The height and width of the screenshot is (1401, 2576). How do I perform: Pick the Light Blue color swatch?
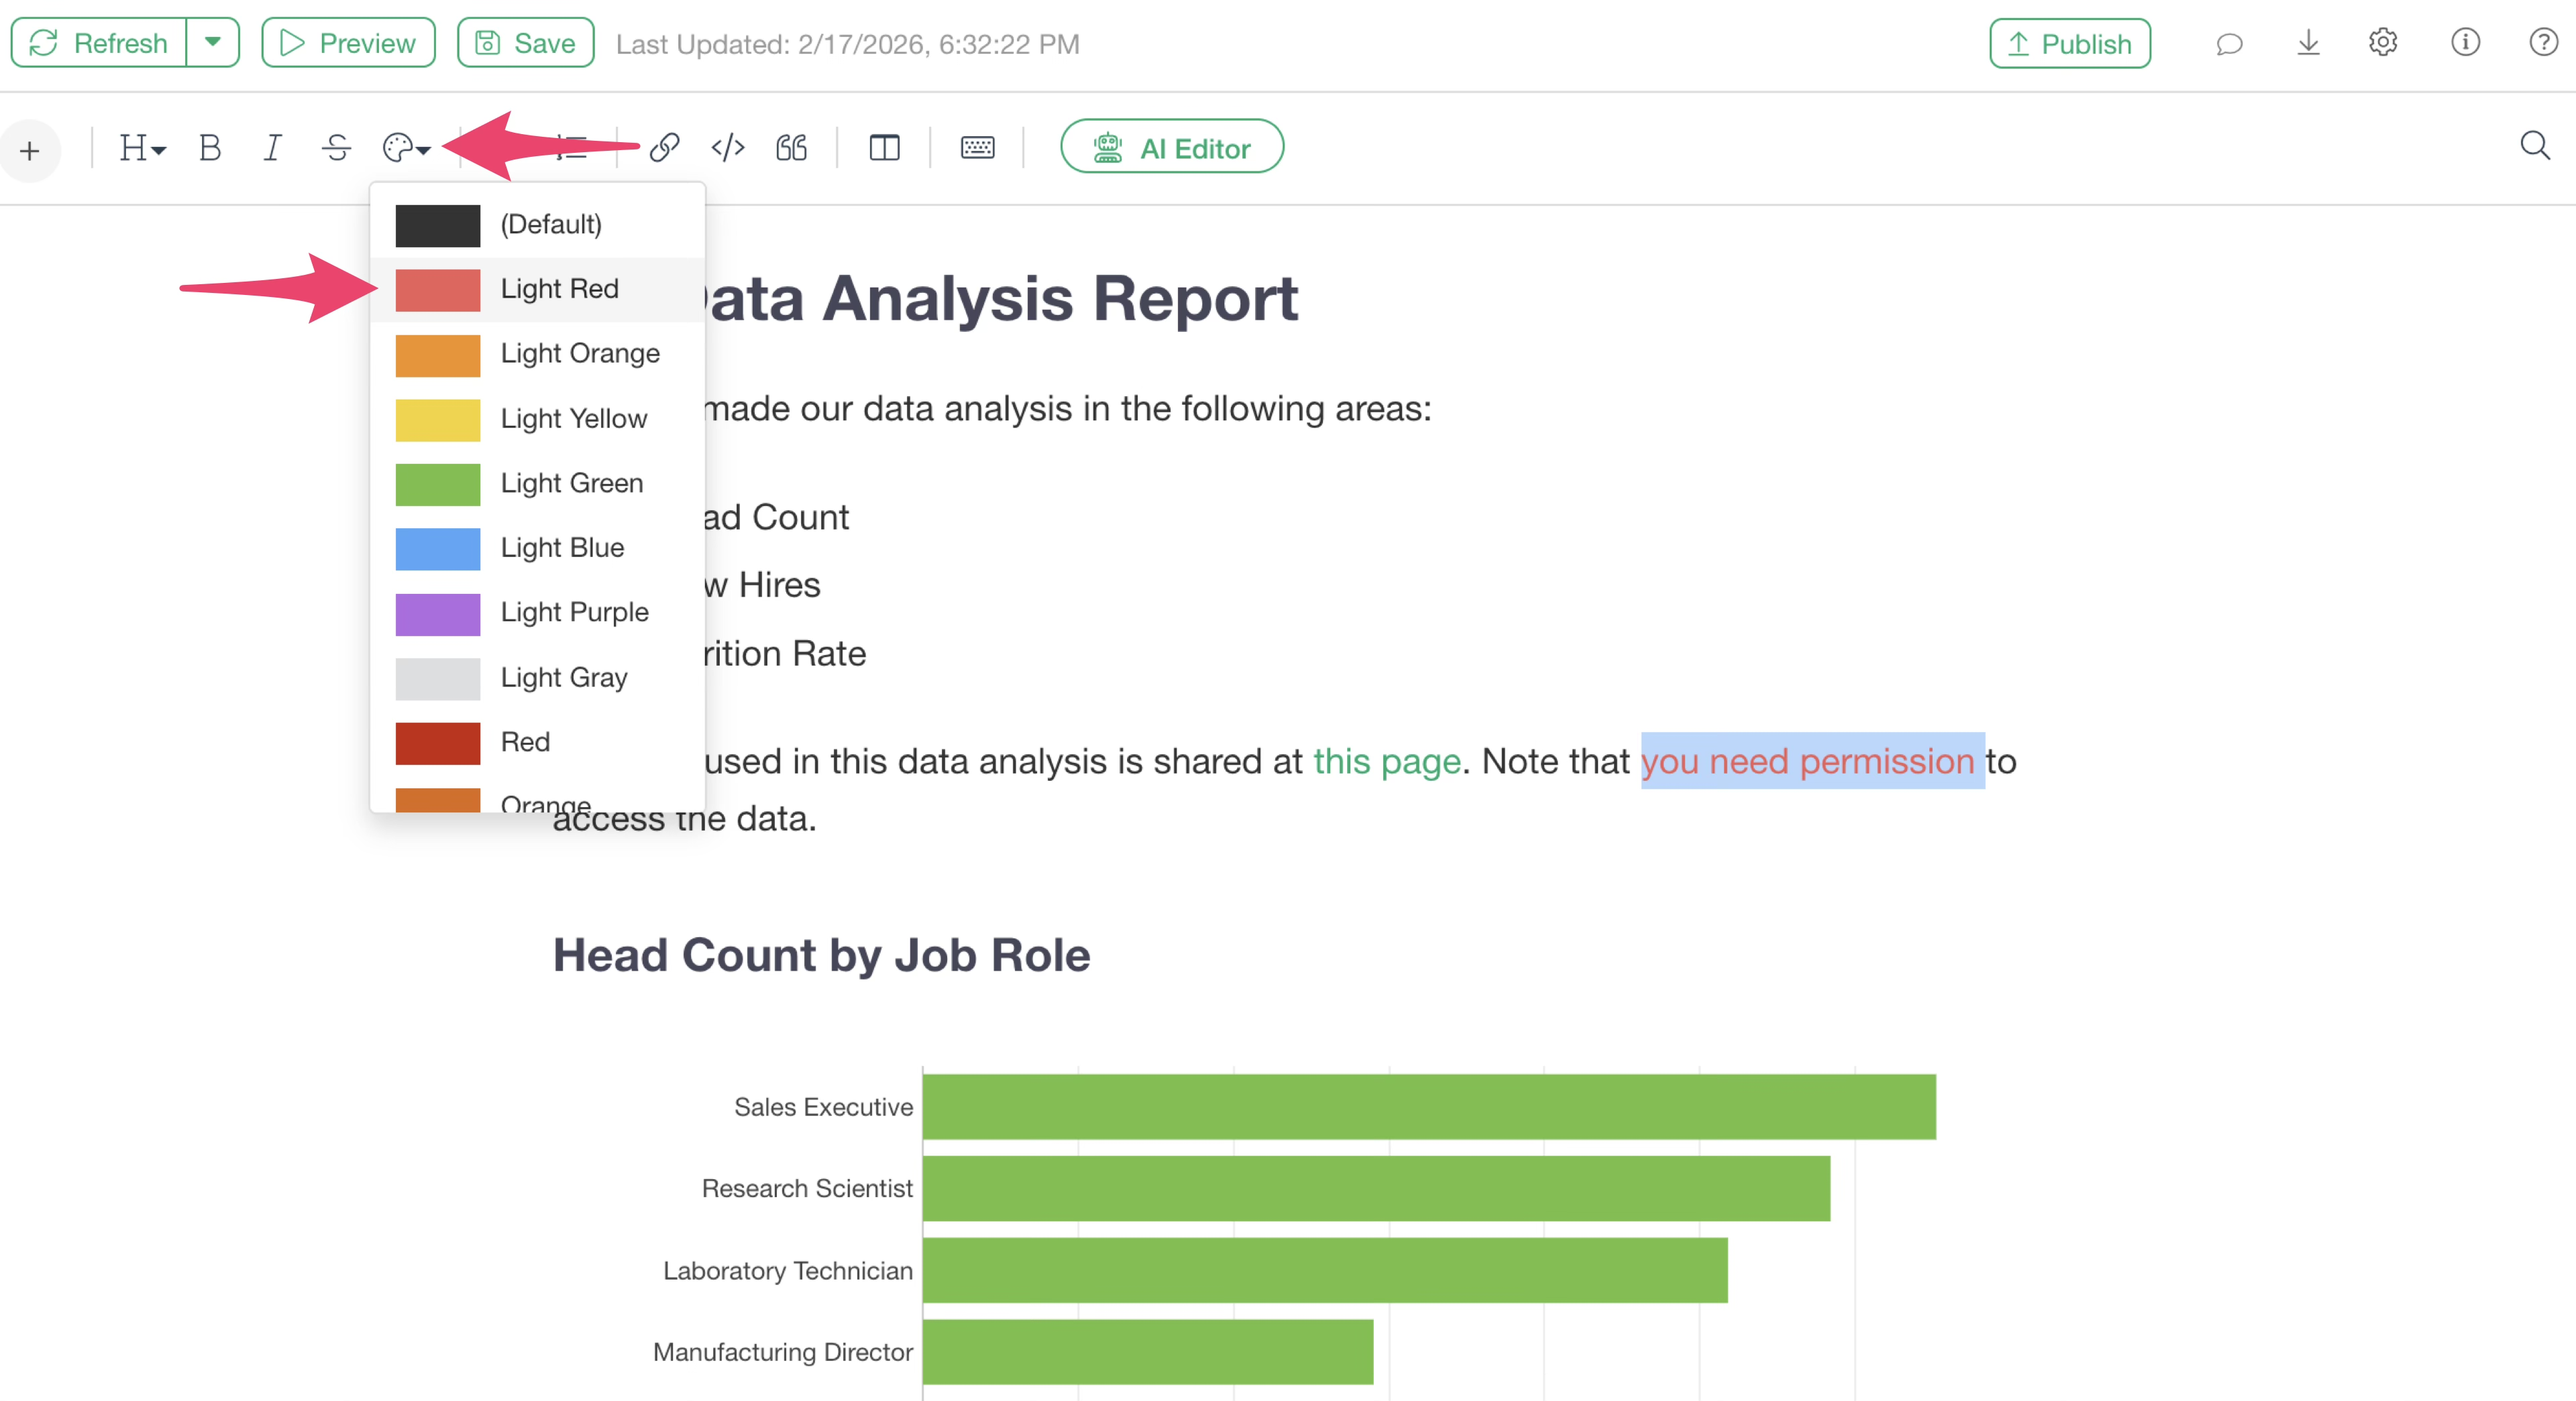[438, 548]
